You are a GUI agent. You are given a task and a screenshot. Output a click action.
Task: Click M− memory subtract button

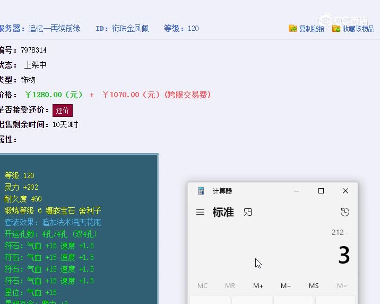coord(286,286)
